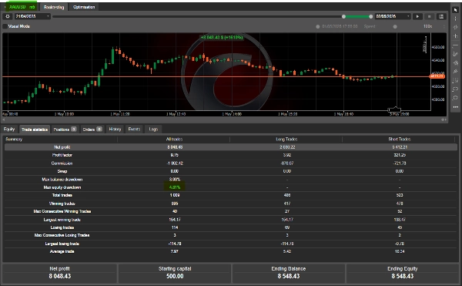Select the rectangle shape drawing tool
The image size is (462, 286).
click(x=456, y=89)
